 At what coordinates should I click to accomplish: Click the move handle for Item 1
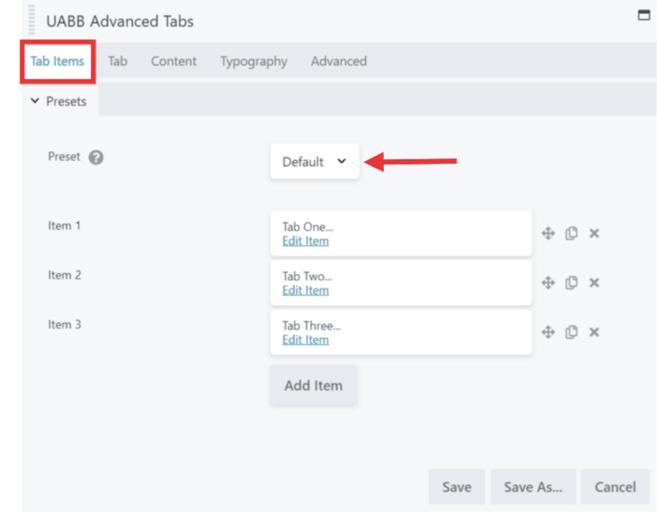tap(548, 233)
